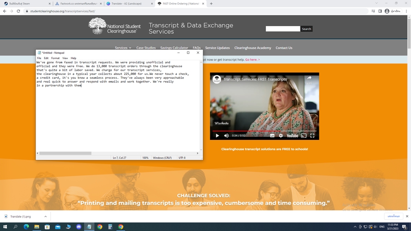This screenshot has height=231, width=411.
Task: Open File Explorer from the taskbar
Action: [x=37, y=227]
